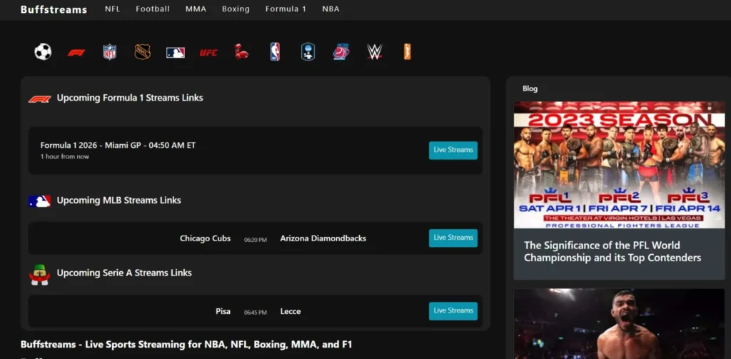Click the 06:45 PM match time
731x359 pixels.
click(256, 313)
